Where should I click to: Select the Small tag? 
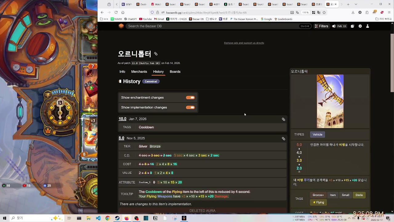click(346, 195)
